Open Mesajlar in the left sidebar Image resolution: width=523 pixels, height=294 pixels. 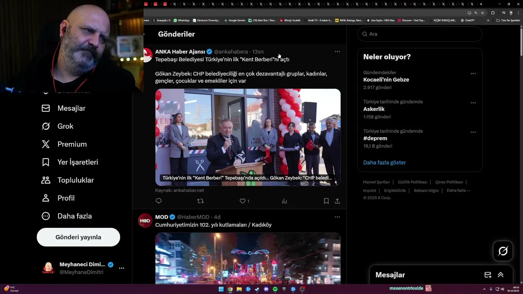(63, 108)
